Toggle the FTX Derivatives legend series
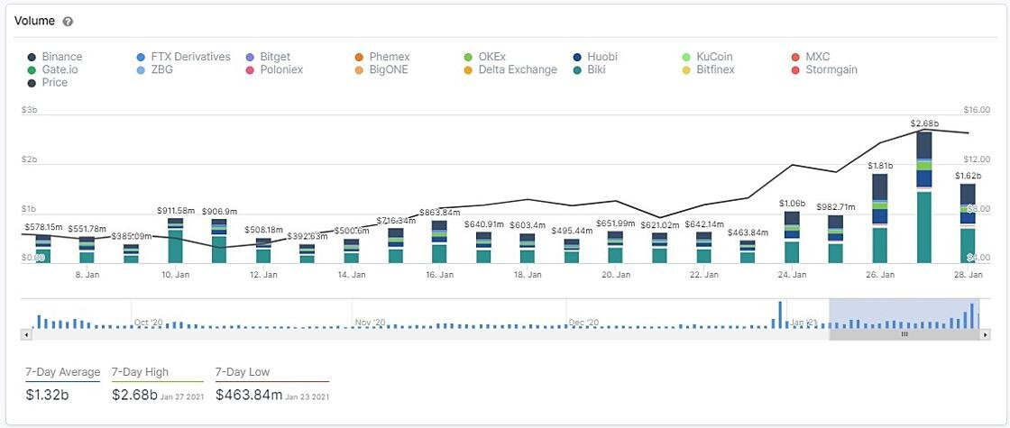This screenshot has height=428, width=1010. 183,57
